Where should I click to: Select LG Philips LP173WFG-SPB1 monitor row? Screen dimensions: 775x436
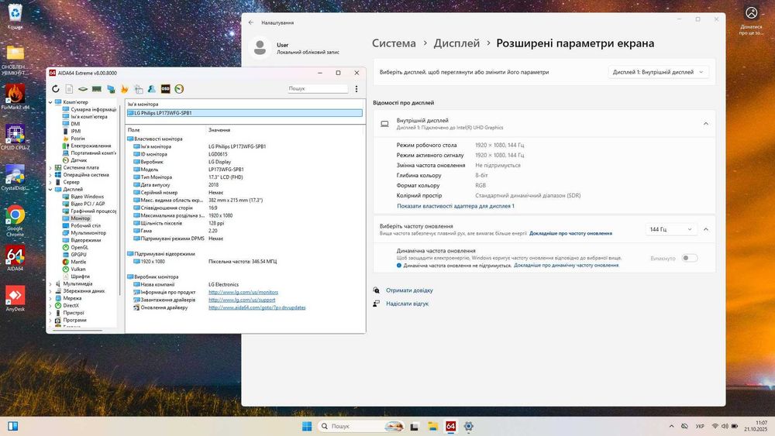click(x=245, y=113)
